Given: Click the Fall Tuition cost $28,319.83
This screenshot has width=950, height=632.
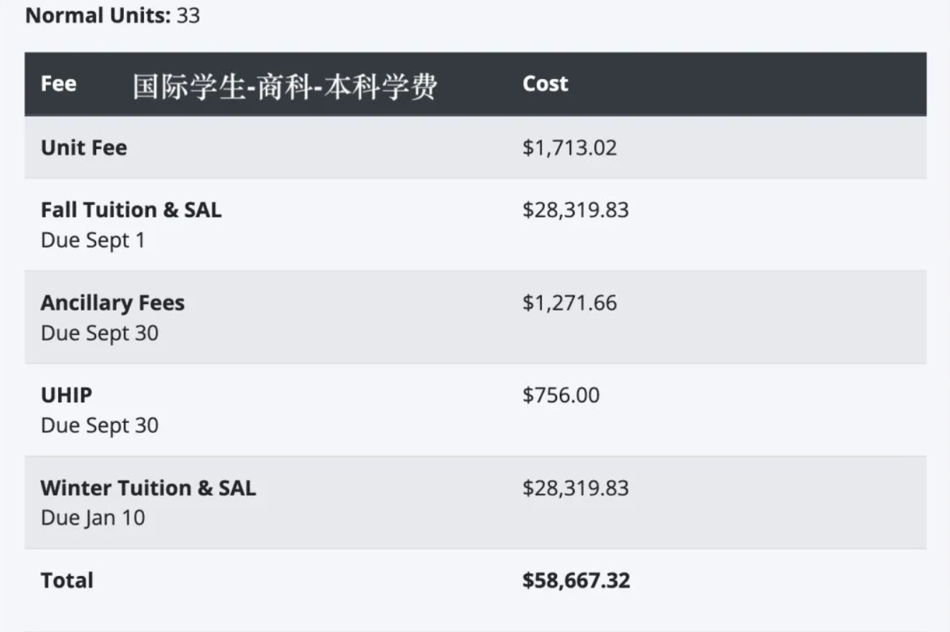Looking at the screenshot, I should (x=575, y=210).
